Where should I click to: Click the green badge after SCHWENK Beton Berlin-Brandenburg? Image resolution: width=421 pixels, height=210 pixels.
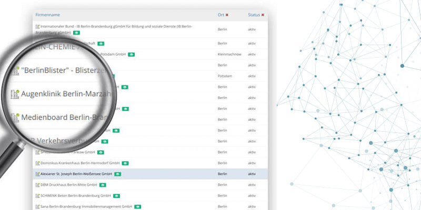(x=116, y=196)
